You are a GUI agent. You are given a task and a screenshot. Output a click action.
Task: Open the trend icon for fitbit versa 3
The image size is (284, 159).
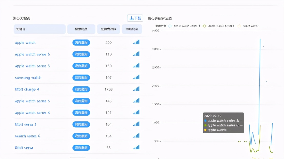point(136,124)
